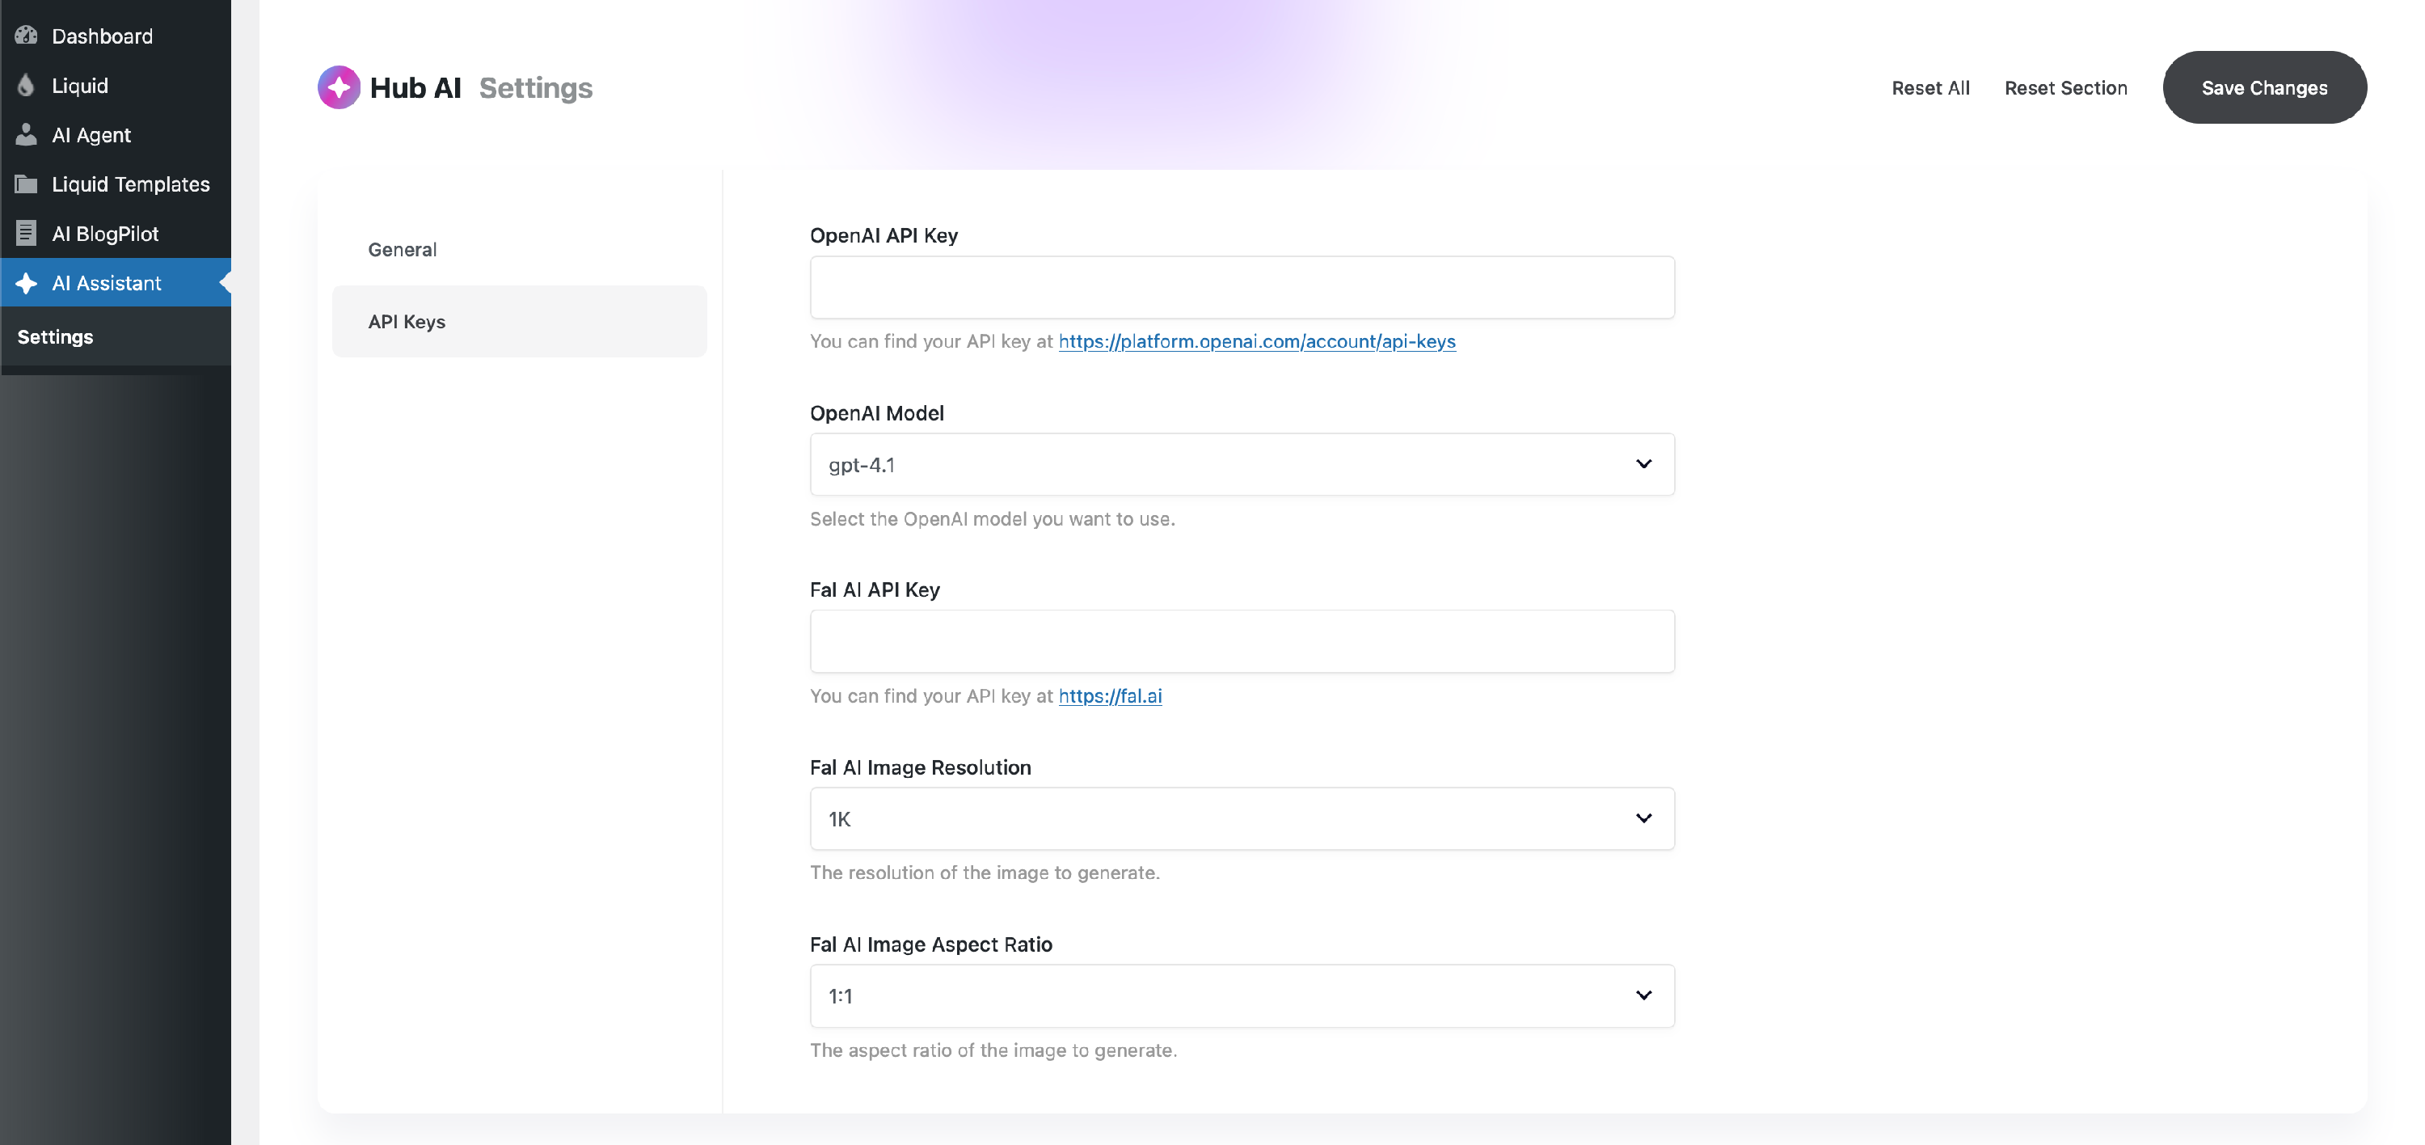Focus the OpenAI API Key input field
The height and width of the screenshot is (1145, 2425).
click(x=1241, y=287)
